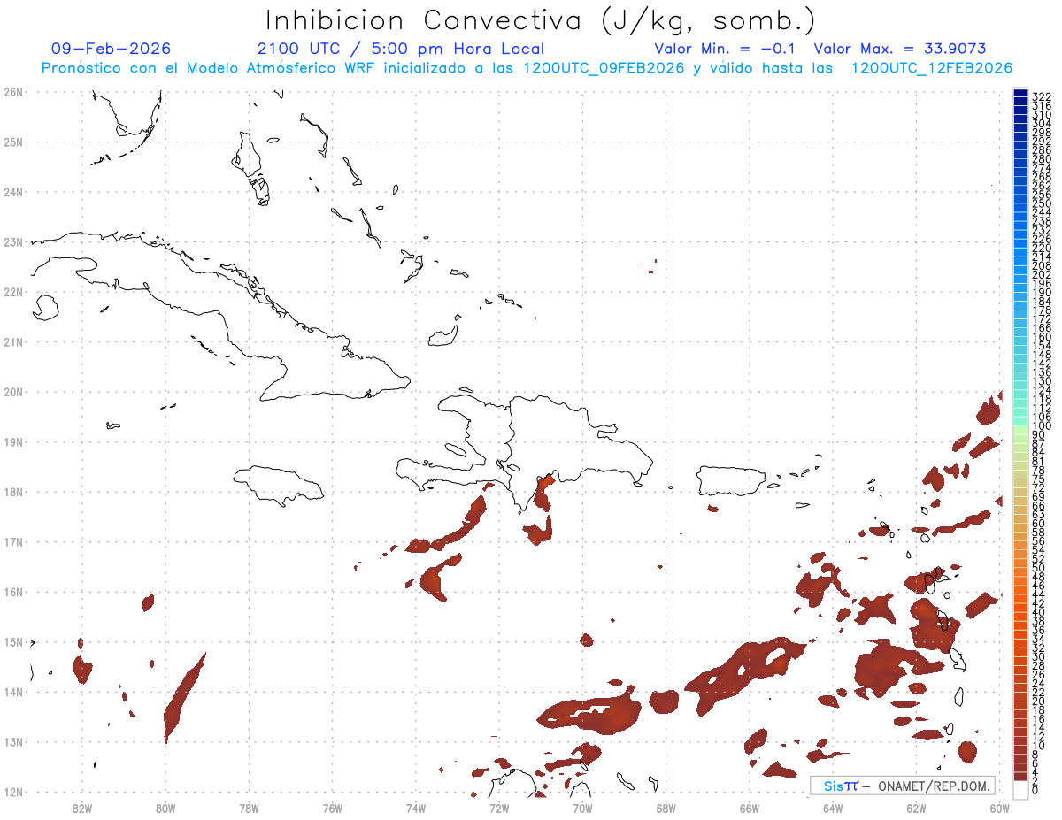Click the 70W longitude label
This screenshot has height=820, width=1062.
tap(582, 808)
